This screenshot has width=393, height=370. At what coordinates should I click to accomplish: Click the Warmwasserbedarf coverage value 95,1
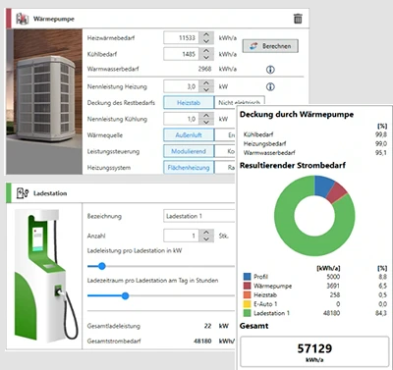(381, 153)
